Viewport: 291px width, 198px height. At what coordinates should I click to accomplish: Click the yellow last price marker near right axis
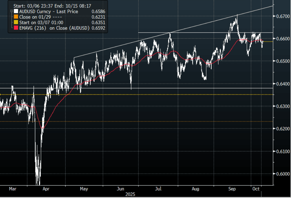point(268,42)
